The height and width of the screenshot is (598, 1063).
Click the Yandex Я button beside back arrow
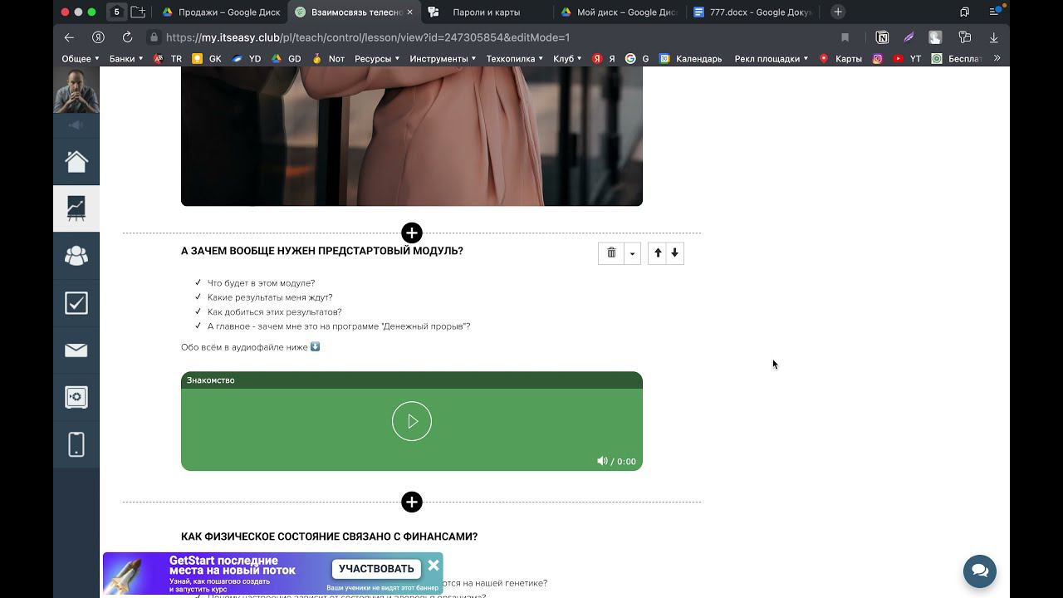click(98, 37)
